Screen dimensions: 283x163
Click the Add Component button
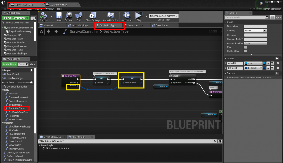click(15, 18)
